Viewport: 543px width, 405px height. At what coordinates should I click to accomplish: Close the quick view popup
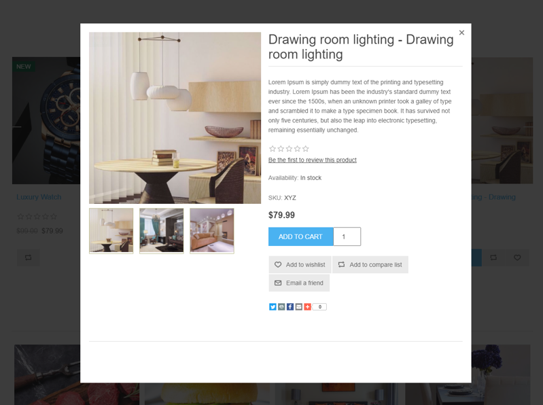[461, 33]
